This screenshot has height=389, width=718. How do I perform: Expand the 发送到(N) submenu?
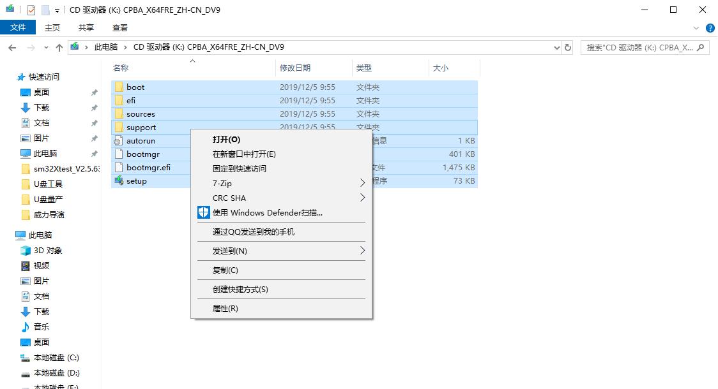click(281, 251)
